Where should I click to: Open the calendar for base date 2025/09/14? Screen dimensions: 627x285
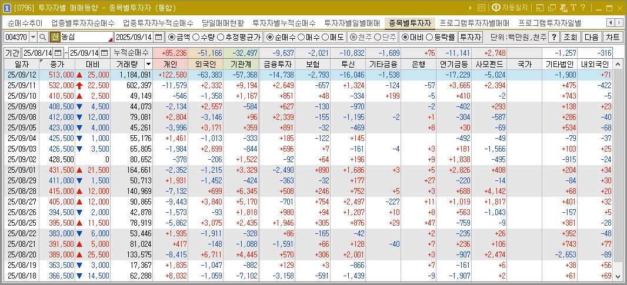pyautogui.click(x=158, y=37)
